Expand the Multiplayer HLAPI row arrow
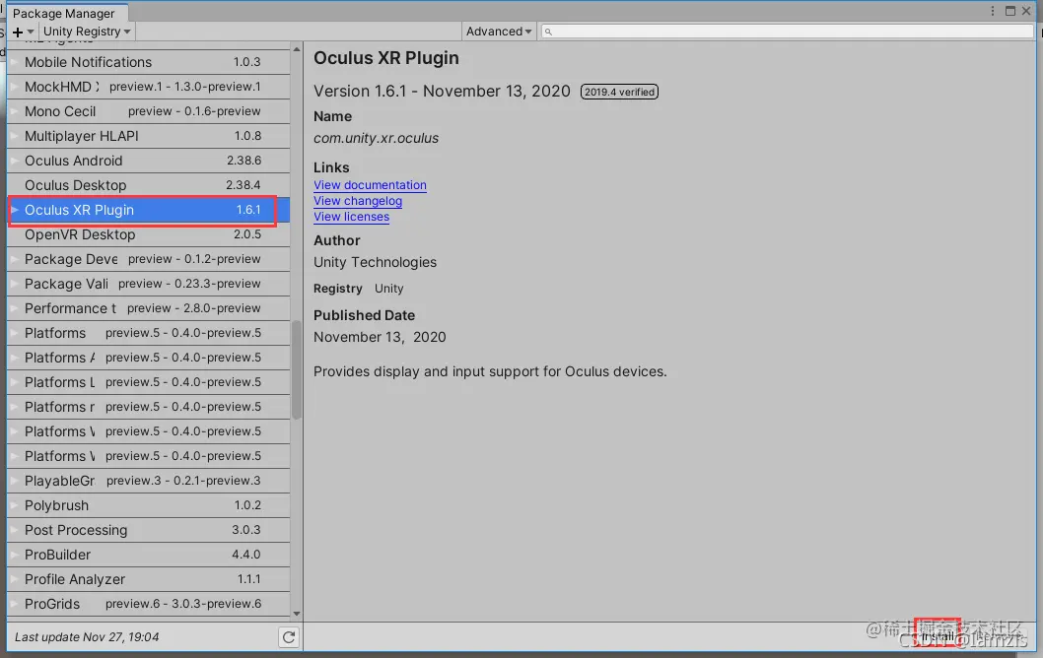 15,136
